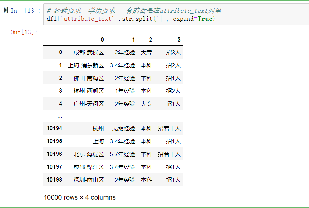Click row index 10194

coord(54,128)
